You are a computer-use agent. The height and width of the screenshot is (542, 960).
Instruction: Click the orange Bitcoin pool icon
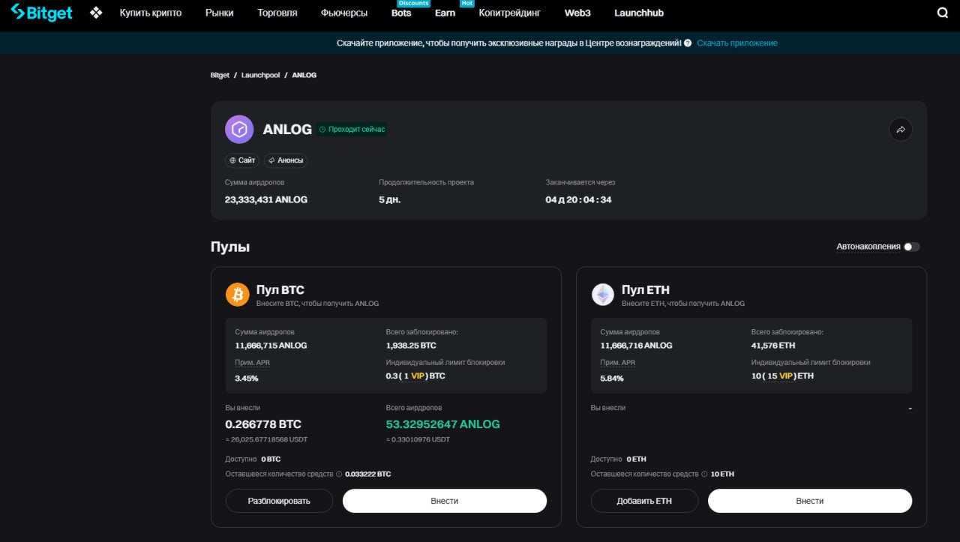click(x=238, y=295)
